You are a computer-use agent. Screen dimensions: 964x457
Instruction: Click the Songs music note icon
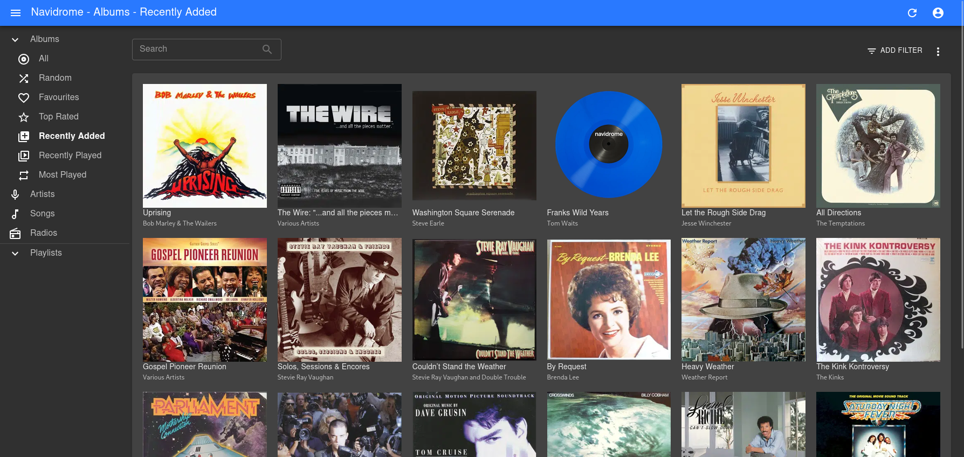coord(15,214)
